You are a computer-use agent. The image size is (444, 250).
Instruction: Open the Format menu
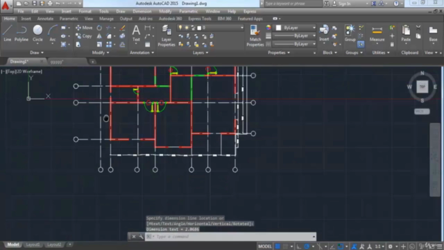click(x=85, y=11)
